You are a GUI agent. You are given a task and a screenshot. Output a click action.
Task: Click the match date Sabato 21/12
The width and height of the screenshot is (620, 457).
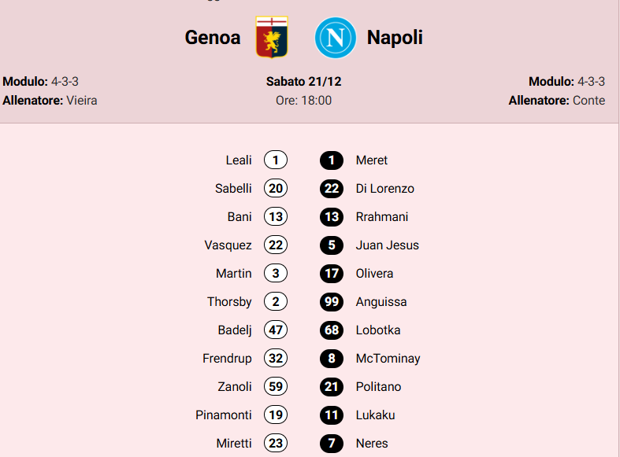[x=303, y=82]
